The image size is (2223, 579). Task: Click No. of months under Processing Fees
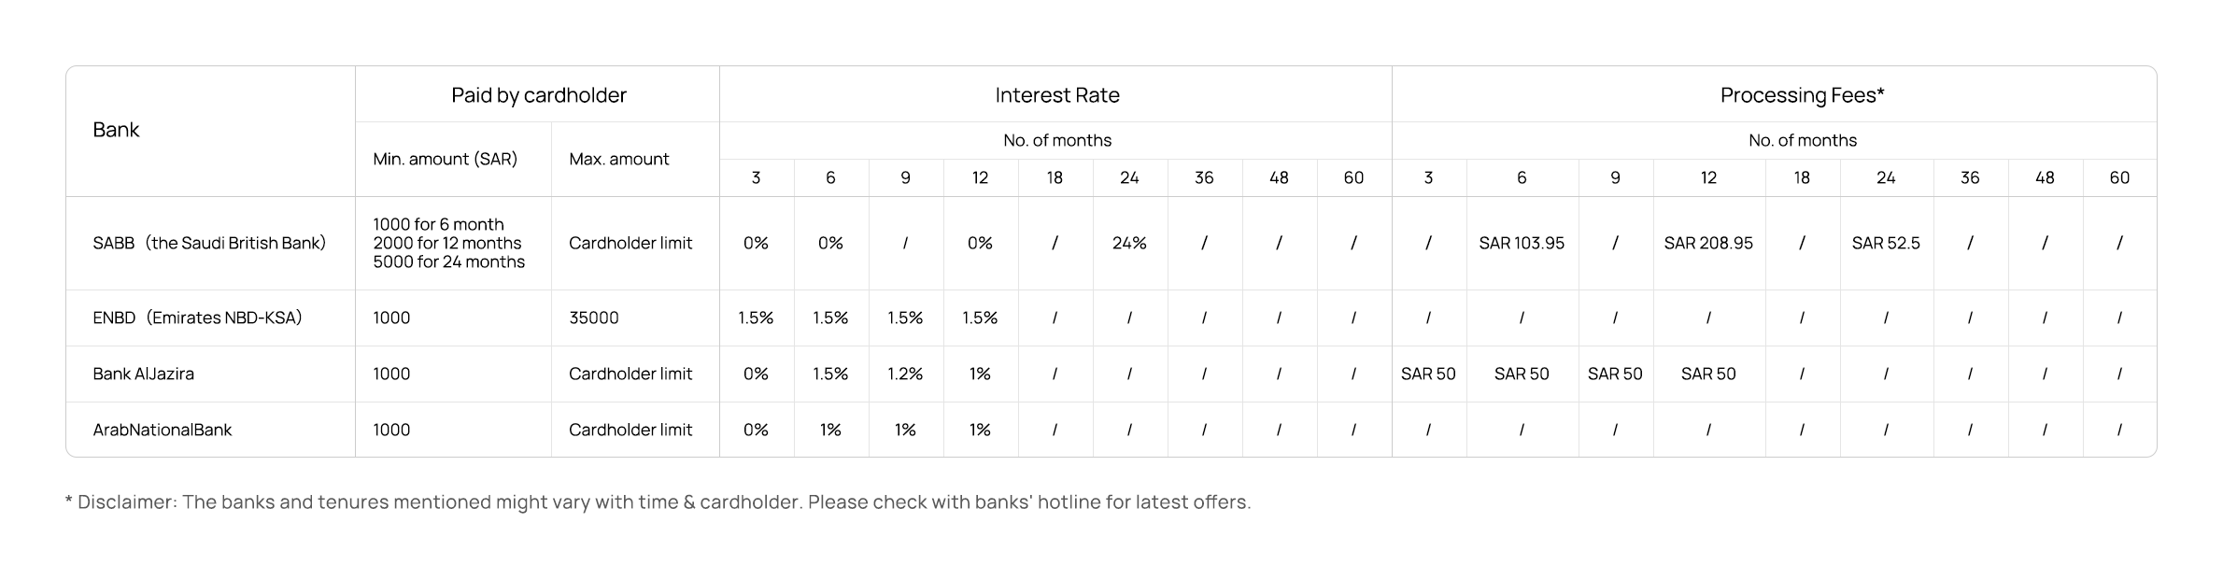[1802, 141]
